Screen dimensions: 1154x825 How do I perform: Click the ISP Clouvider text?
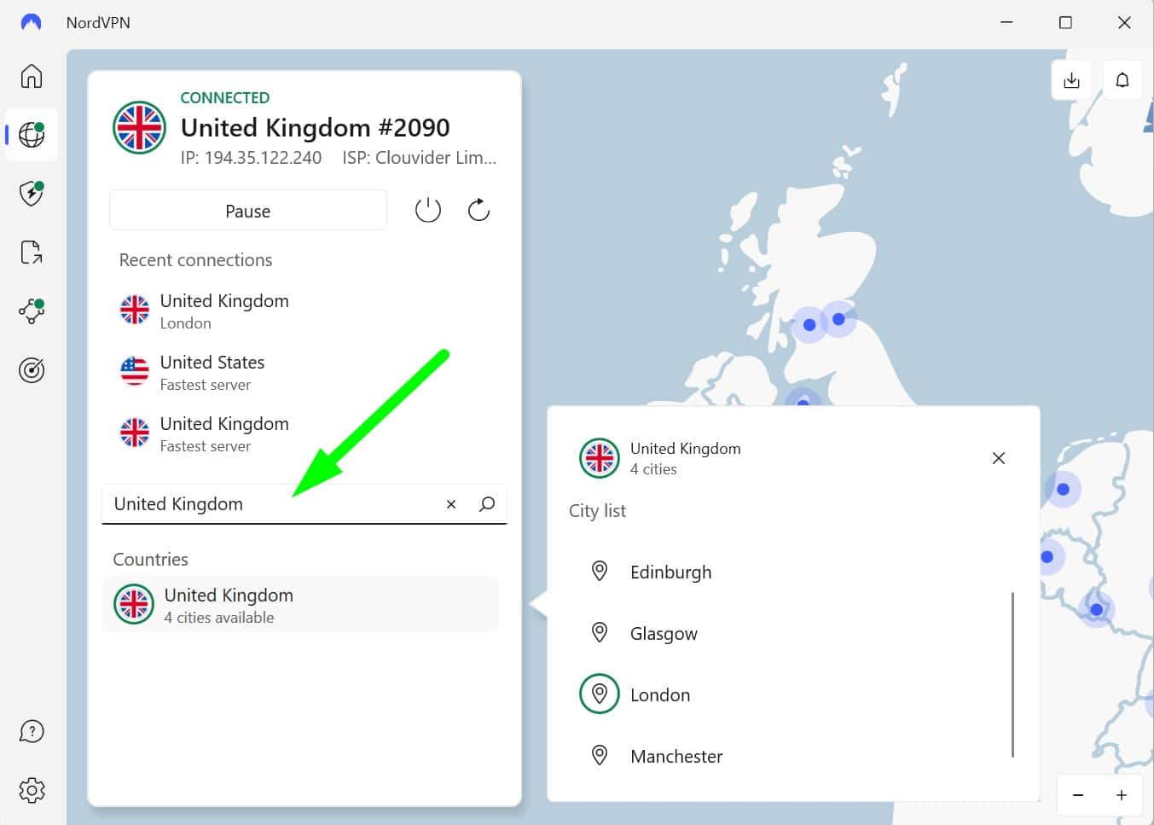tap(419, 158)
